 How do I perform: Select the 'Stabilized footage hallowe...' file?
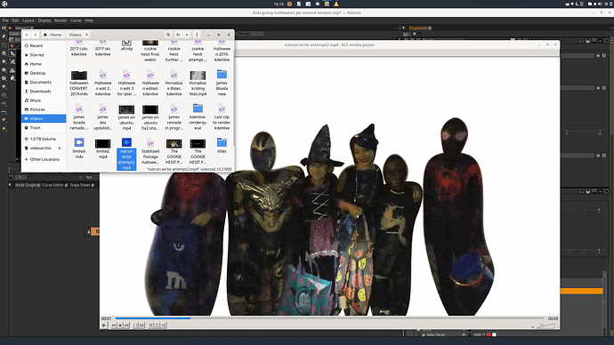pyautogui.click(x=150, y=151)
